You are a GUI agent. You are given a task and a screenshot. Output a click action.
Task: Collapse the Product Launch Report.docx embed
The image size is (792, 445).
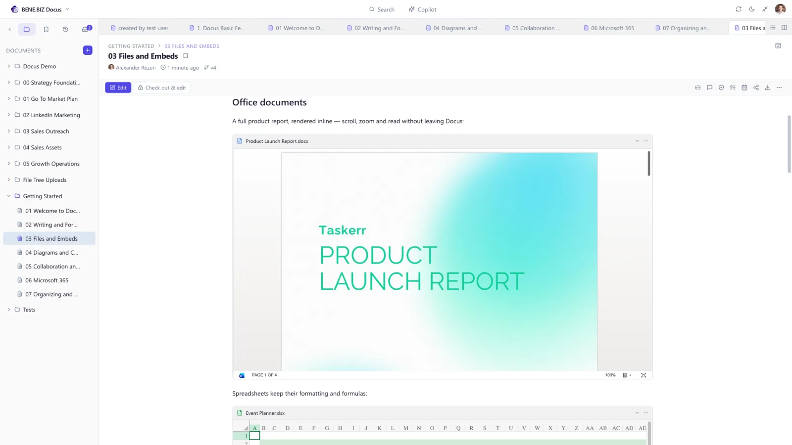pyautogui.click(x=637, y=141)
